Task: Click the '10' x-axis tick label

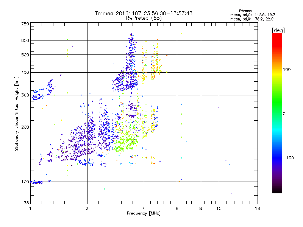Action: click(219, 208)
